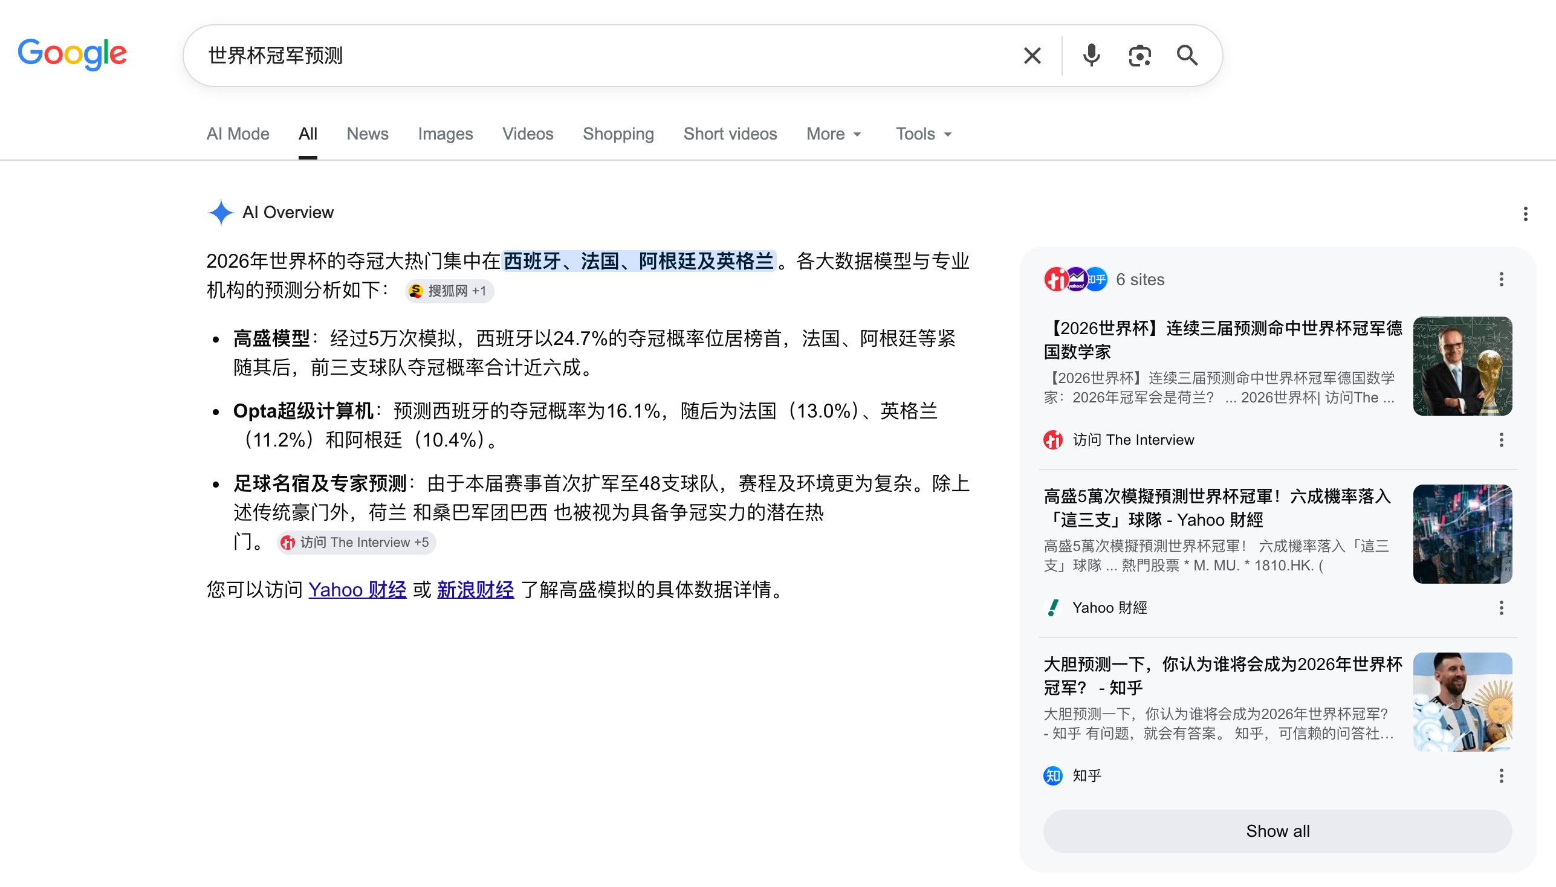The height and width of the screenshot is (887, 1556).
Task: Click the stacked site favicons beside 6 sites
Action: pyautogui.click(x=1075, y=280)
